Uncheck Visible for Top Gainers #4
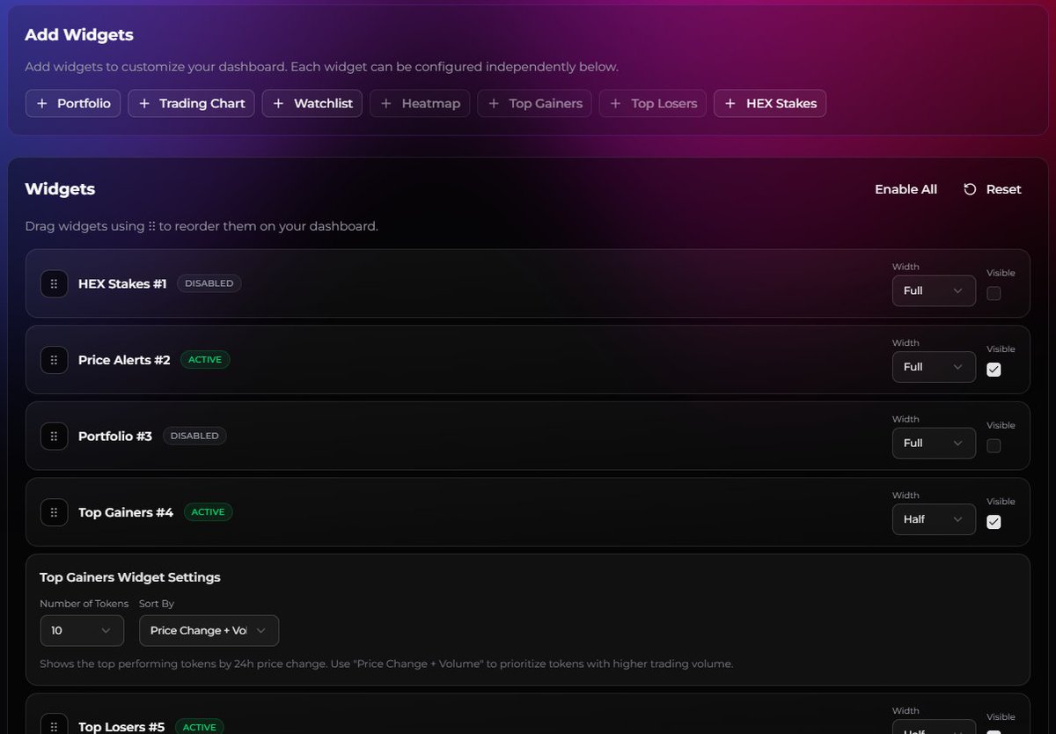 tap(994, 522)
